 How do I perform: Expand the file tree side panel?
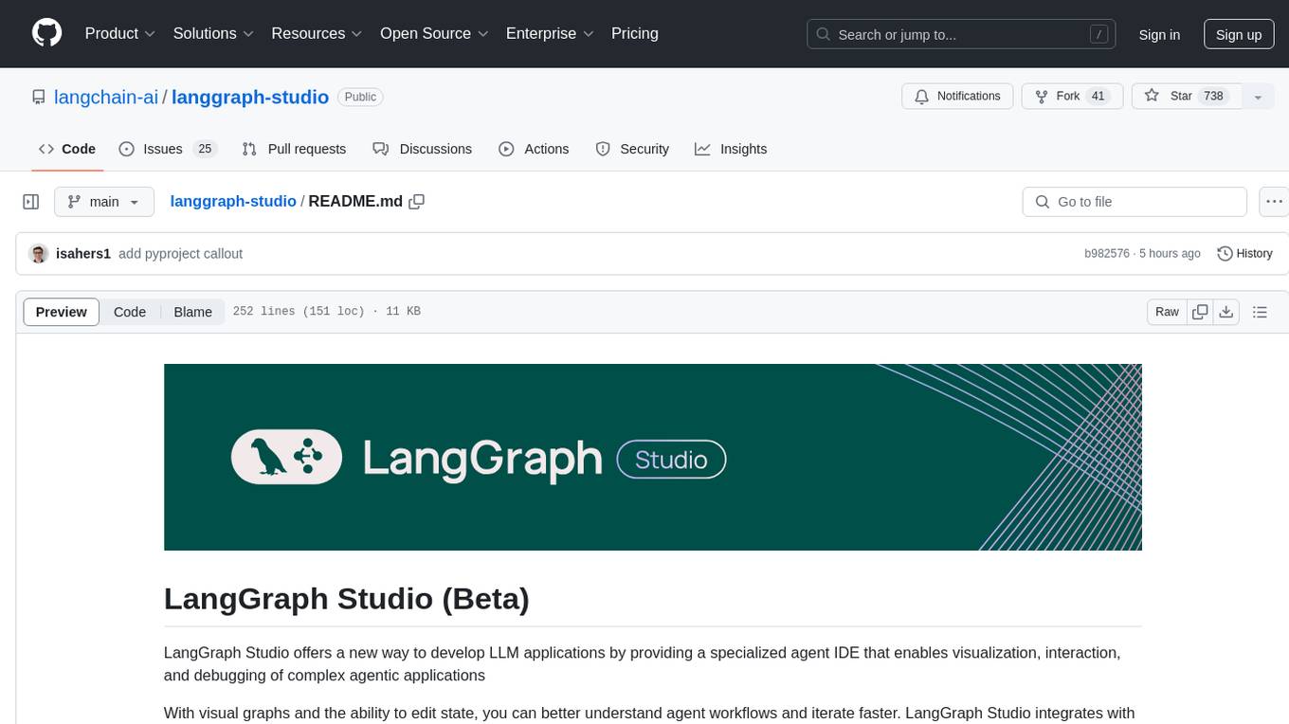(31, 202)
